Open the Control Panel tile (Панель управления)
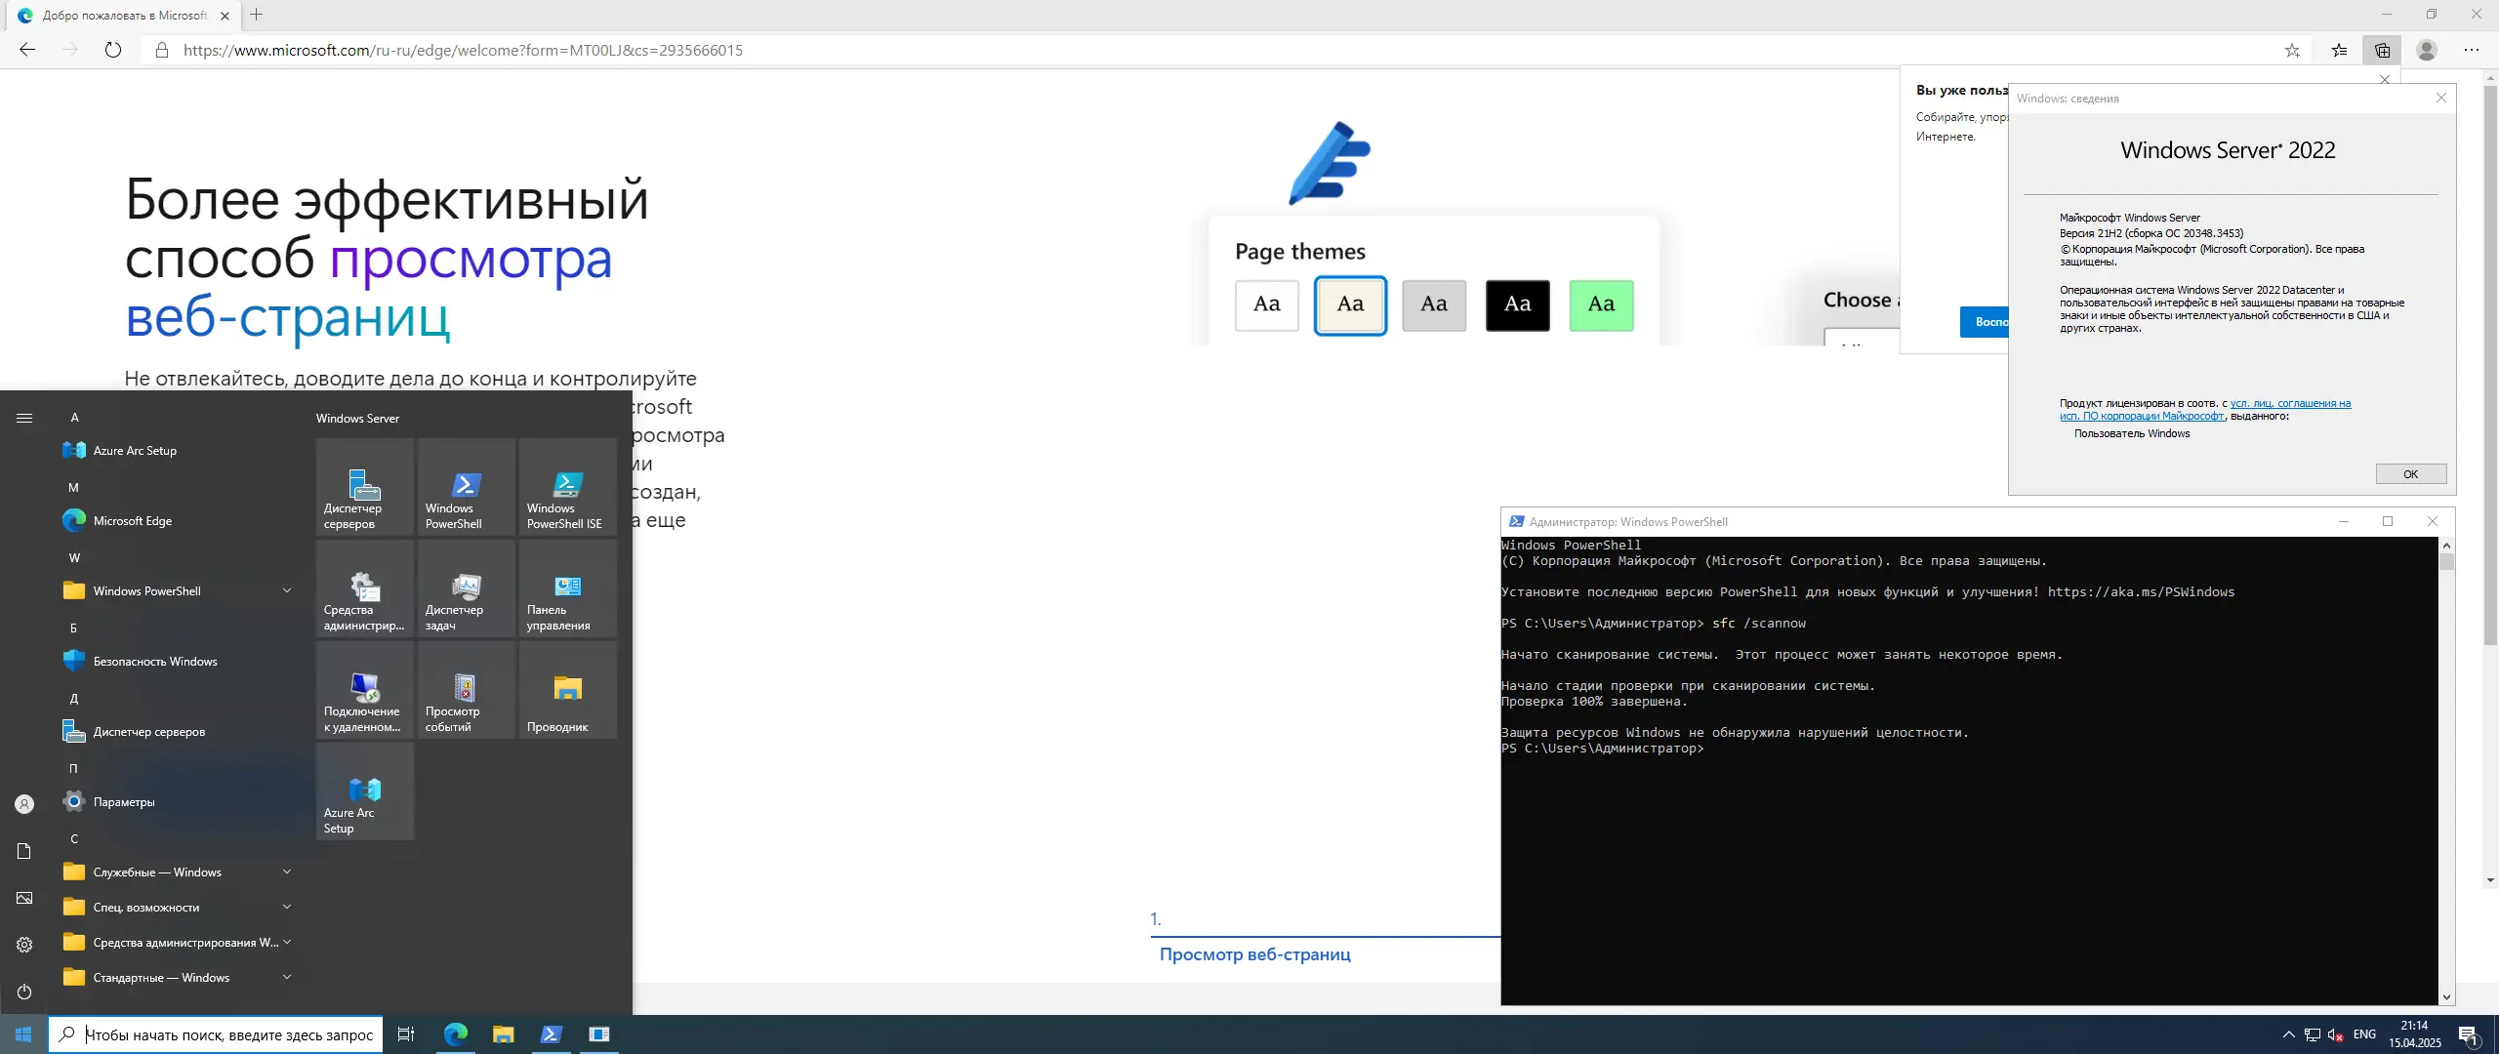Image resolution: width=2499 pixels, height=1054 pixels. click(567, 588)
